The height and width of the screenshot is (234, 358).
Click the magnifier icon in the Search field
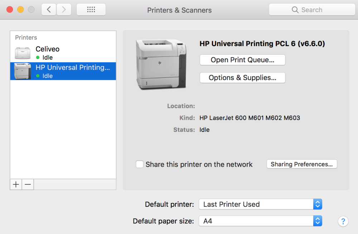point(295,10)
